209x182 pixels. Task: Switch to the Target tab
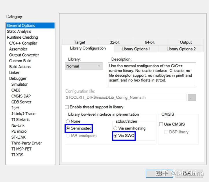pos(80,42)
